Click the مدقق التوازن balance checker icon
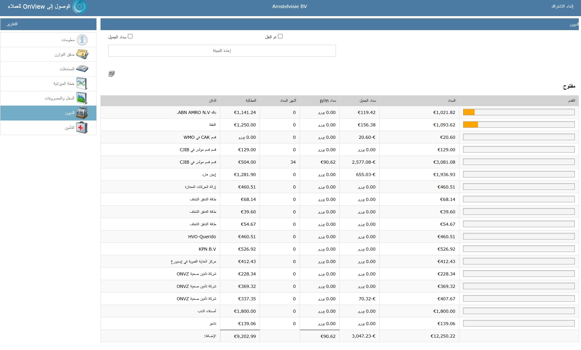The height and width of the screenshot is (350, 581). click(x=82, y=54)
